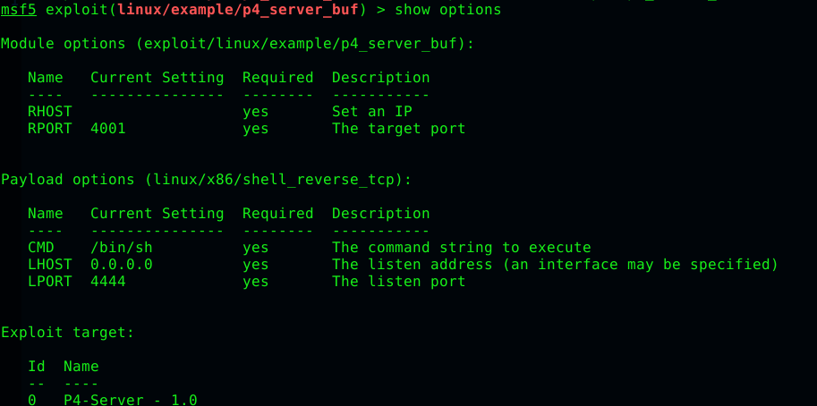The height and width of the screenshot is (406, 817).
Task: Click the /bin/sh setting value
Action: pyautogui.click(x=122, y=247)
